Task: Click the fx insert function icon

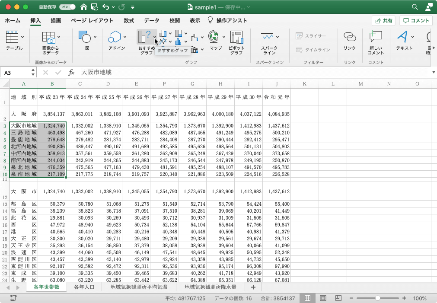Action: (71, 73)
